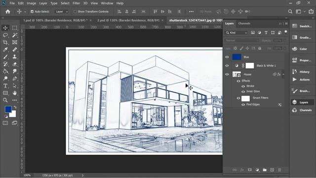This screenshot has height=178, width=316.
Task: Open the Layers panel menu
Action: (286, 23)
